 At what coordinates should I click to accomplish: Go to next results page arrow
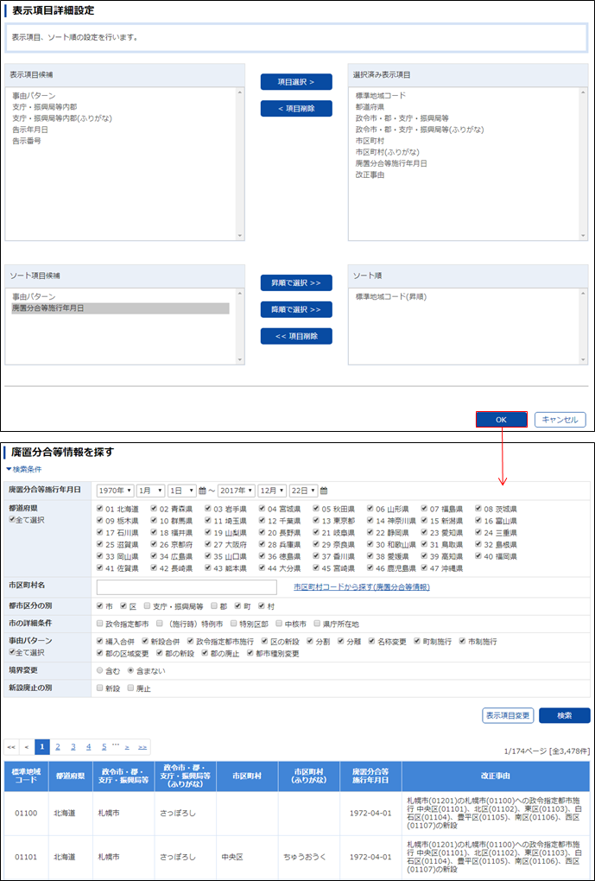coord(127,746)
